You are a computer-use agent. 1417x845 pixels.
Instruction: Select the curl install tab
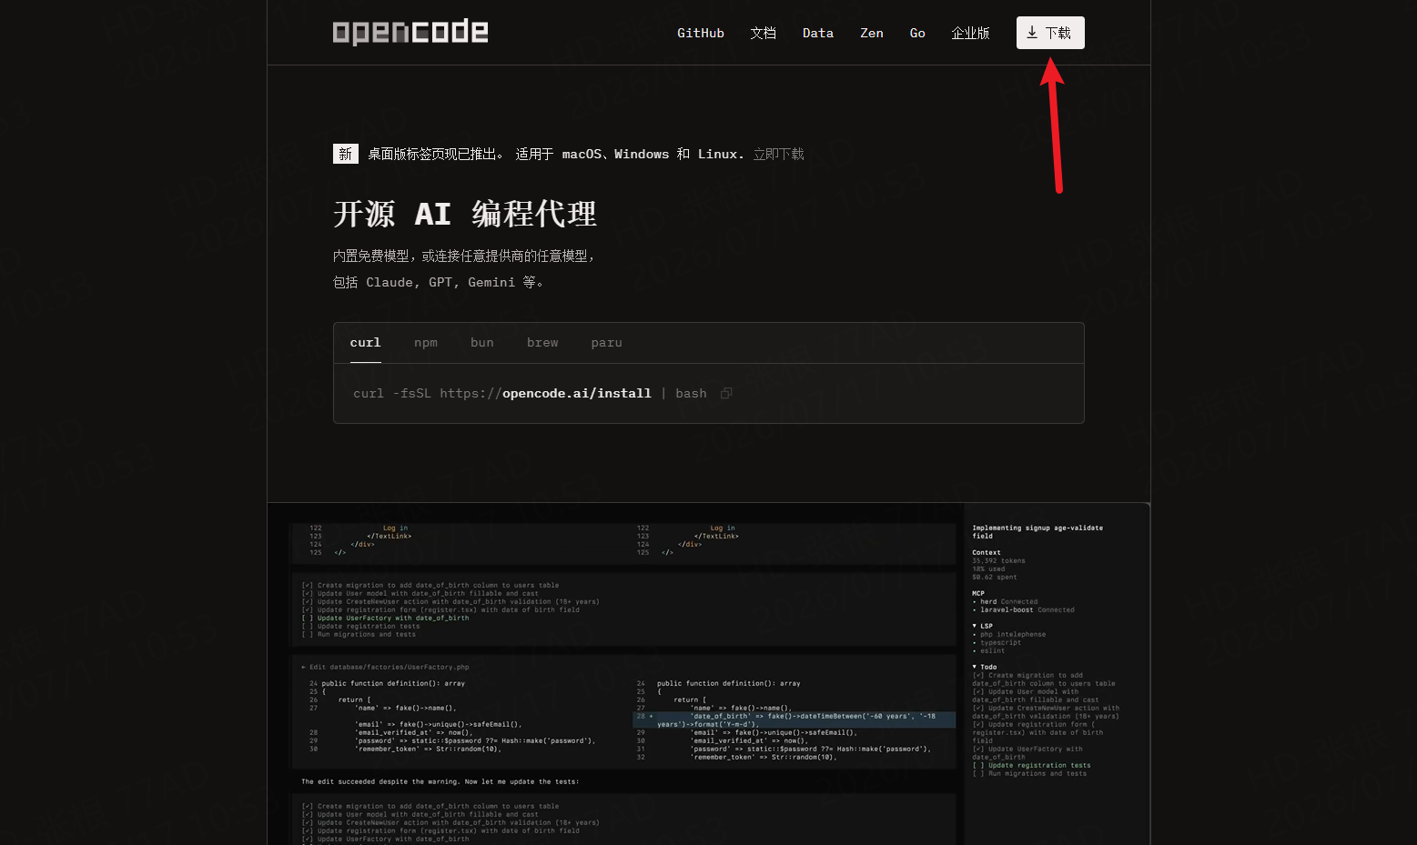pyautogui.click(x=366, y=343)
